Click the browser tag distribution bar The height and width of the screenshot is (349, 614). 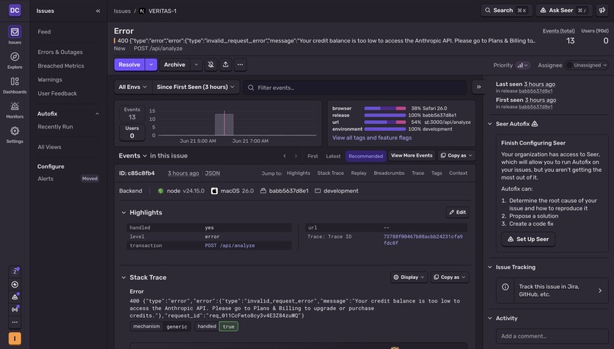tap(385, 108)
